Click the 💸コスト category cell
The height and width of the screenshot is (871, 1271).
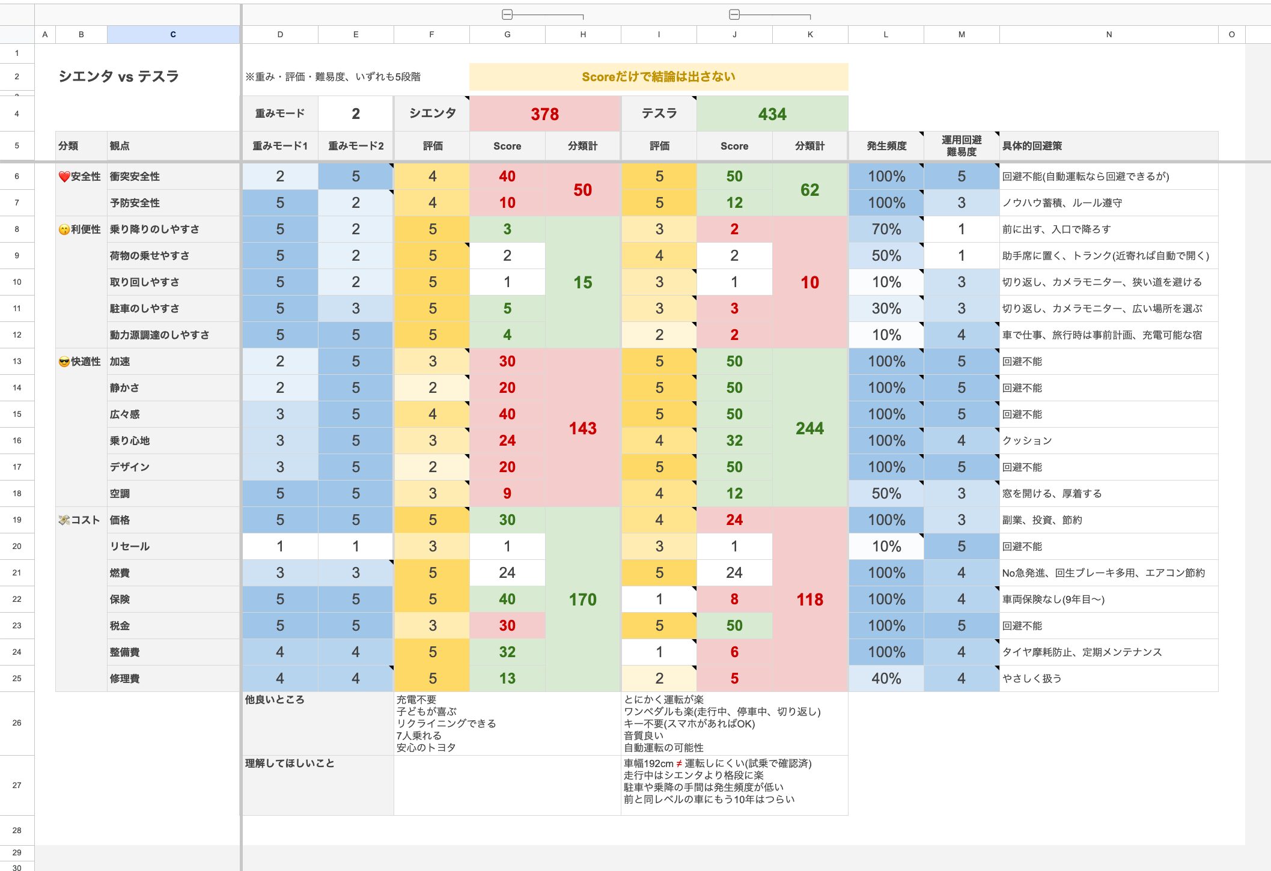(x=81, y=520)
